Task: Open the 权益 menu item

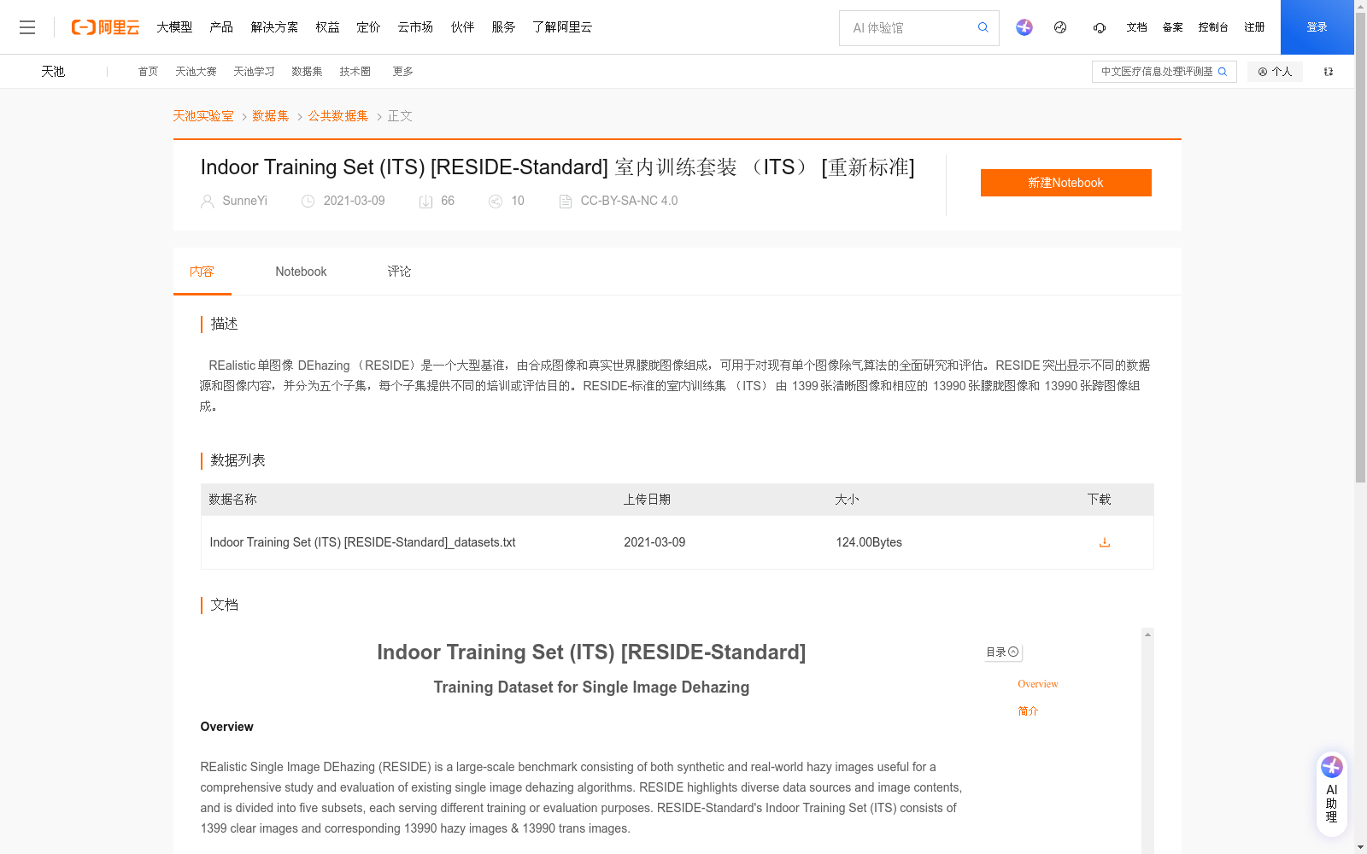Action: (327, 27)
